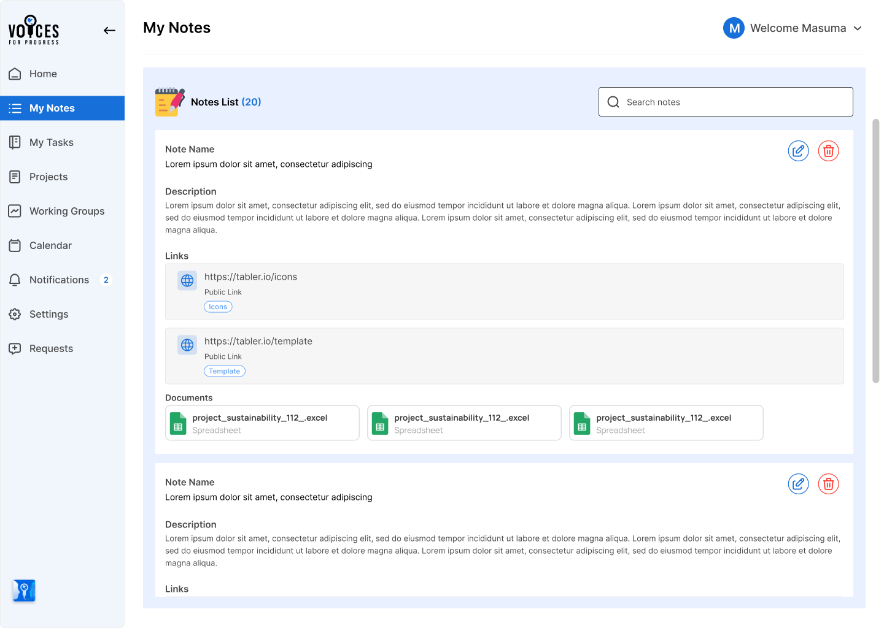Open the Projects sidebar icon

15,177
